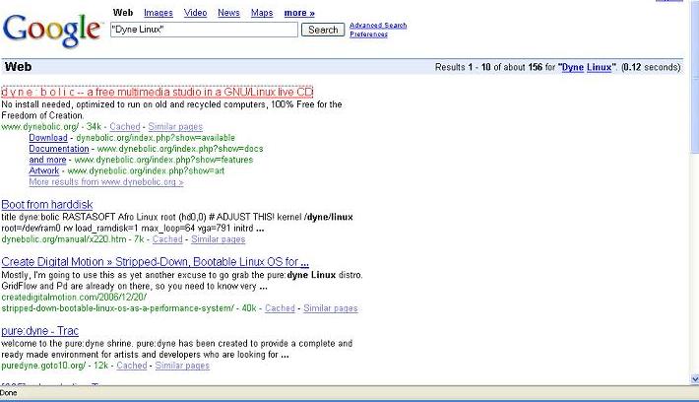
Task: Click the Google logo
Action: point(51,30)
